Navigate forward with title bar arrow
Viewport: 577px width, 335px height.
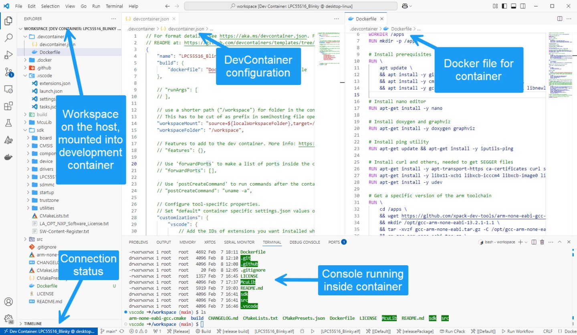click(x=177, y=6)
